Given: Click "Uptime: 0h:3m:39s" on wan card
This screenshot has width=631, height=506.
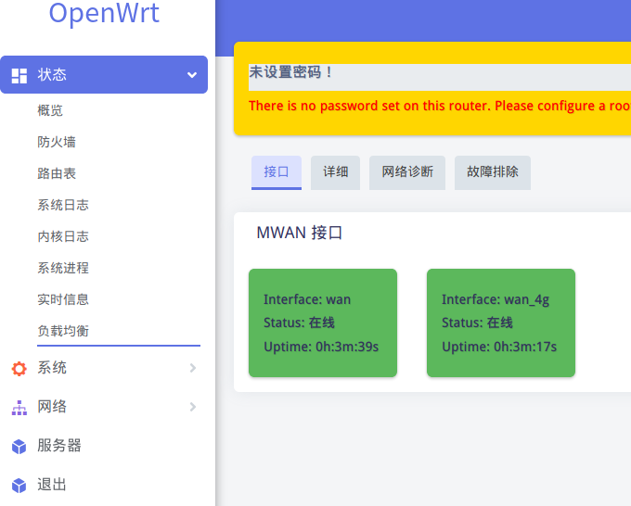Looking at the screenshot, I should coord(321,347).
